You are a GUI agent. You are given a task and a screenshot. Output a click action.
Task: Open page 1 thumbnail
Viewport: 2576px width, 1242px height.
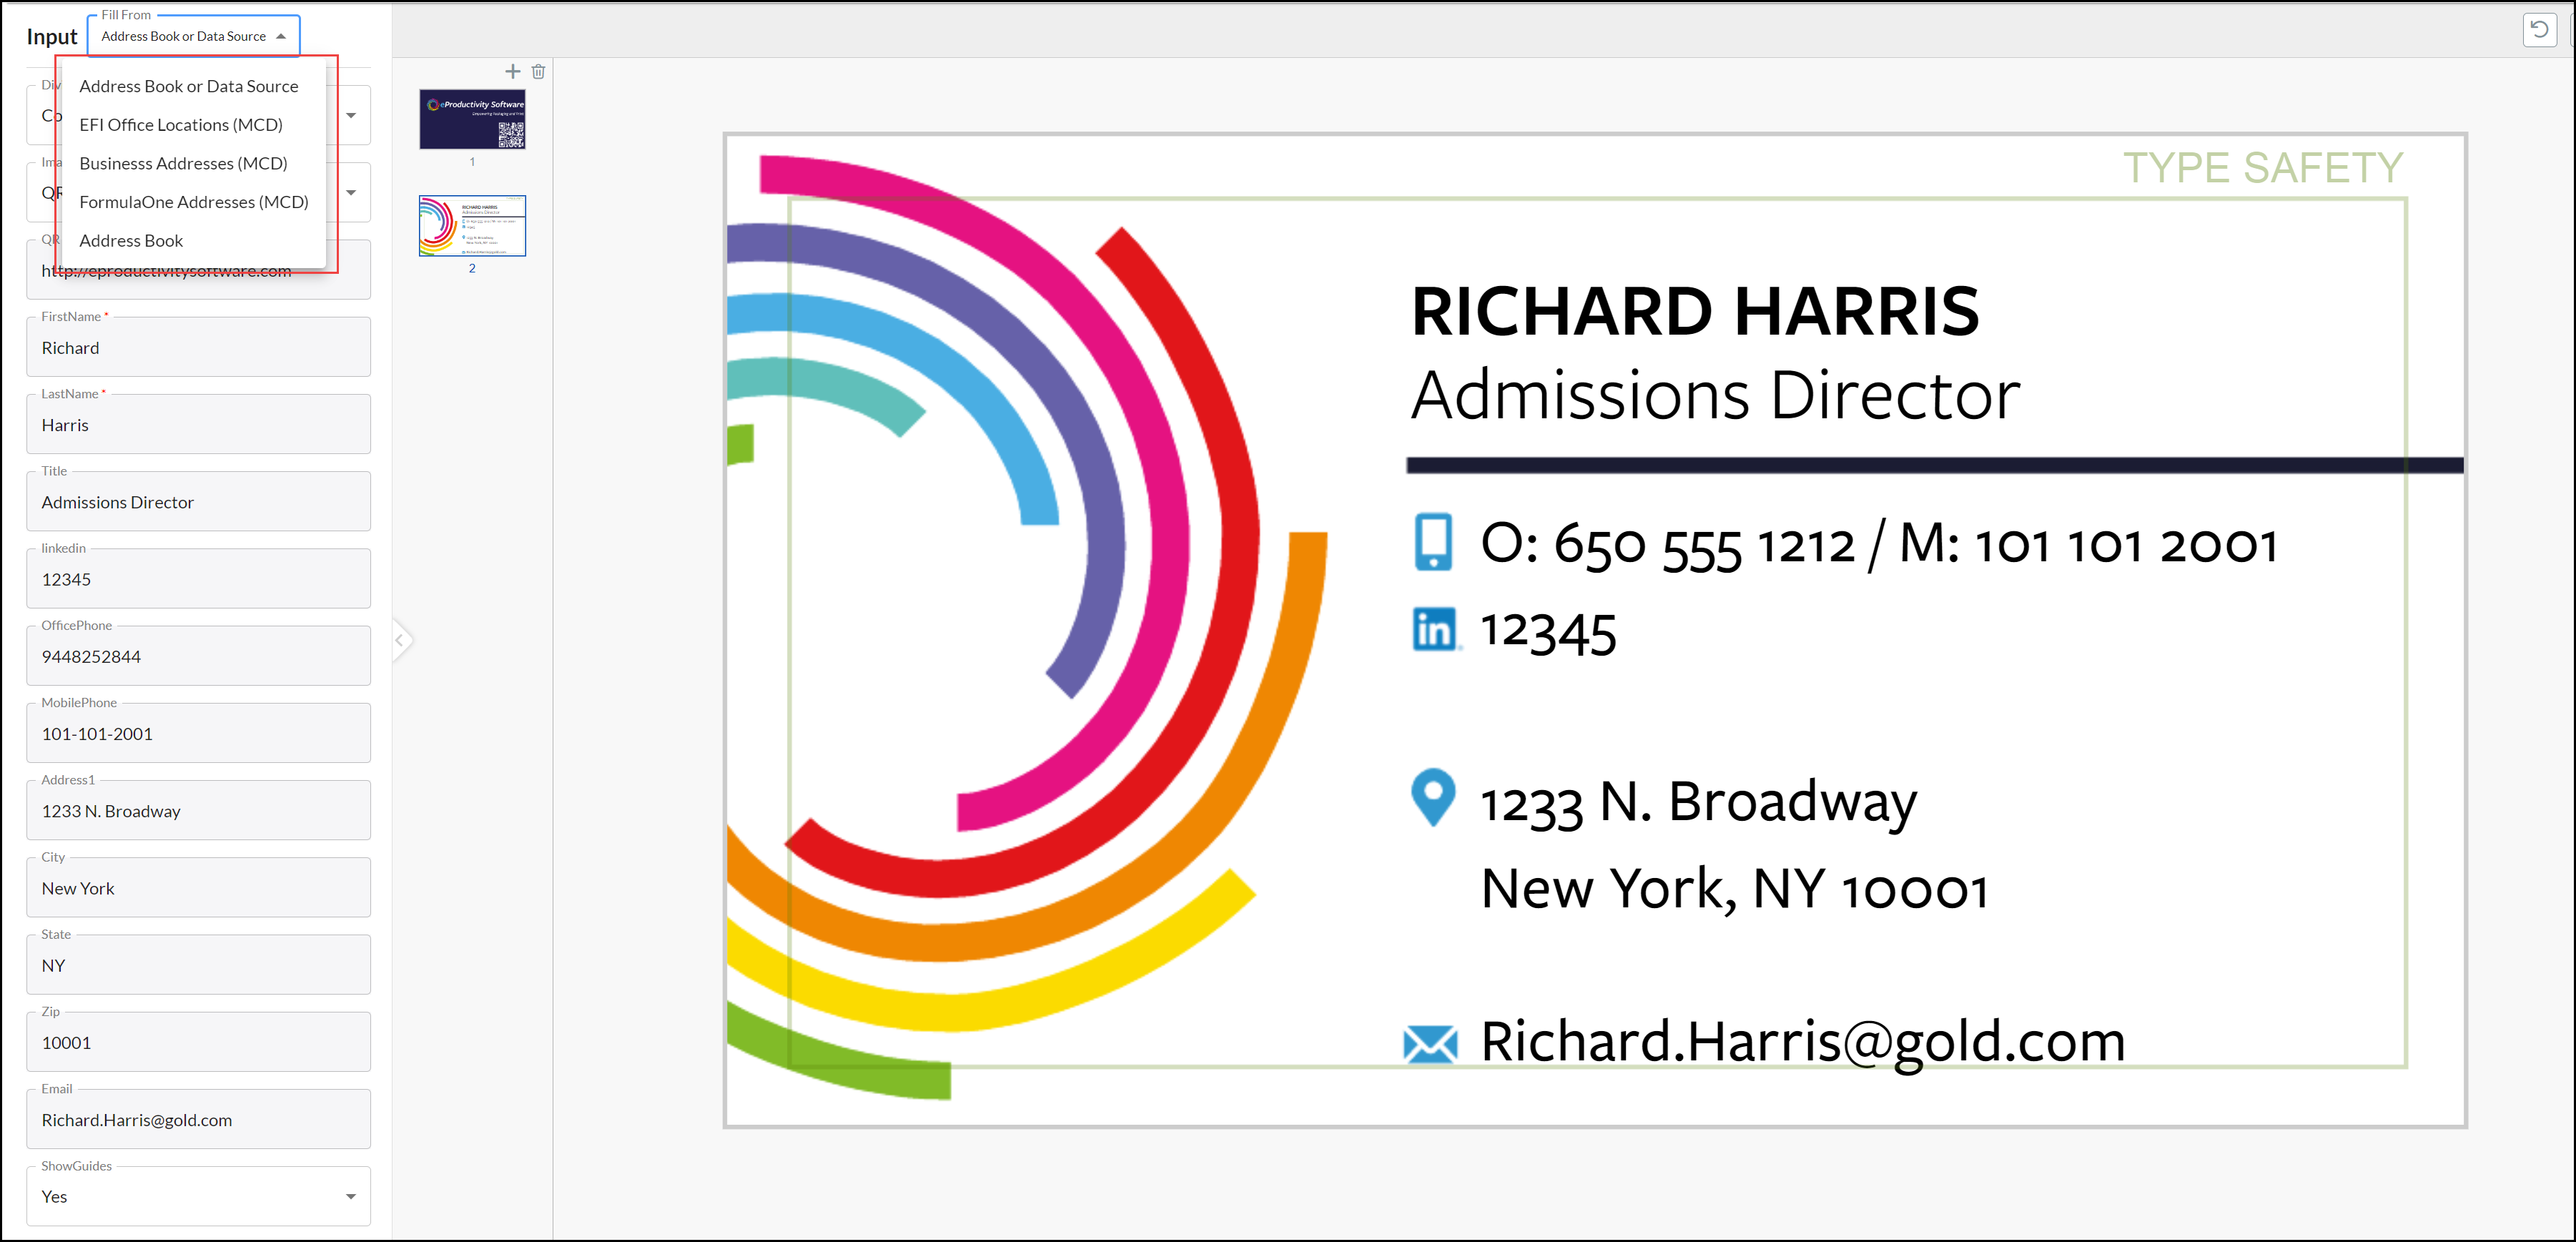[x=472, y=119]
